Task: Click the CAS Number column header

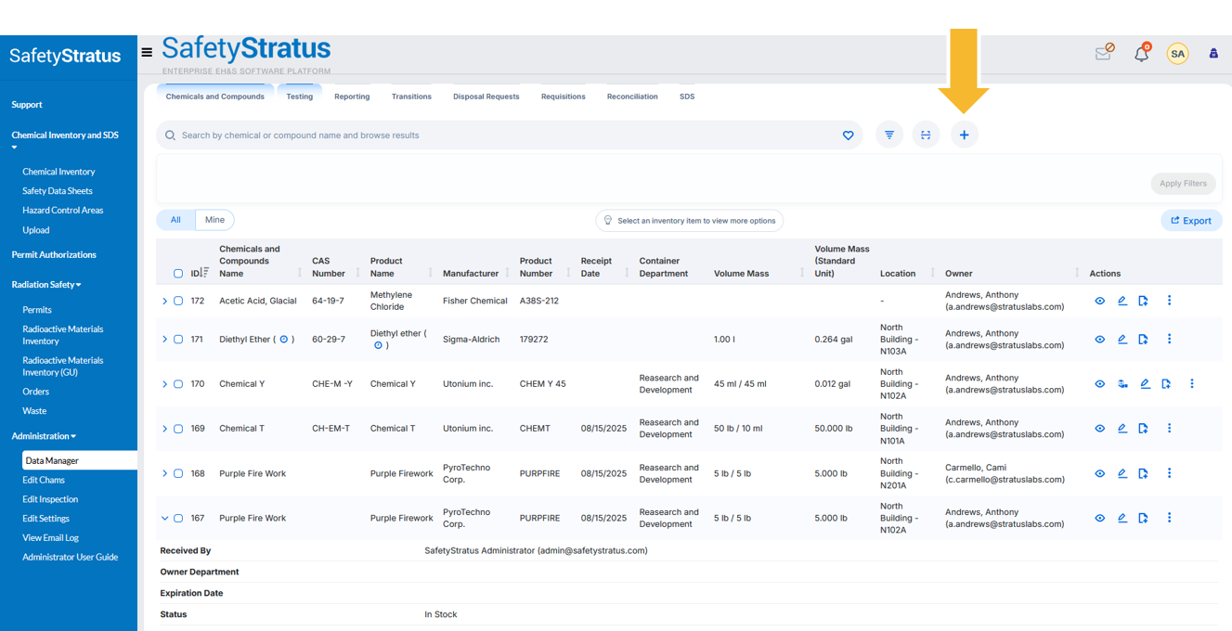Action: click(x=329, y=267)
